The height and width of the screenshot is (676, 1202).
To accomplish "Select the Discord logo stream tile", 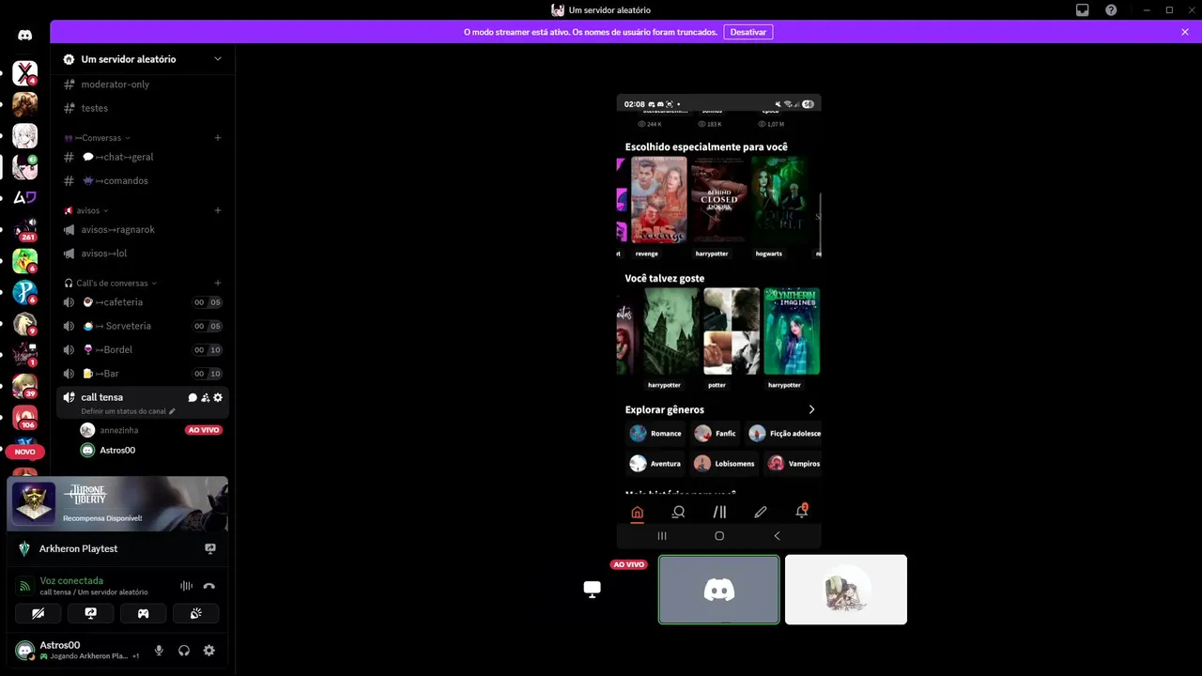I will (719, 590).
